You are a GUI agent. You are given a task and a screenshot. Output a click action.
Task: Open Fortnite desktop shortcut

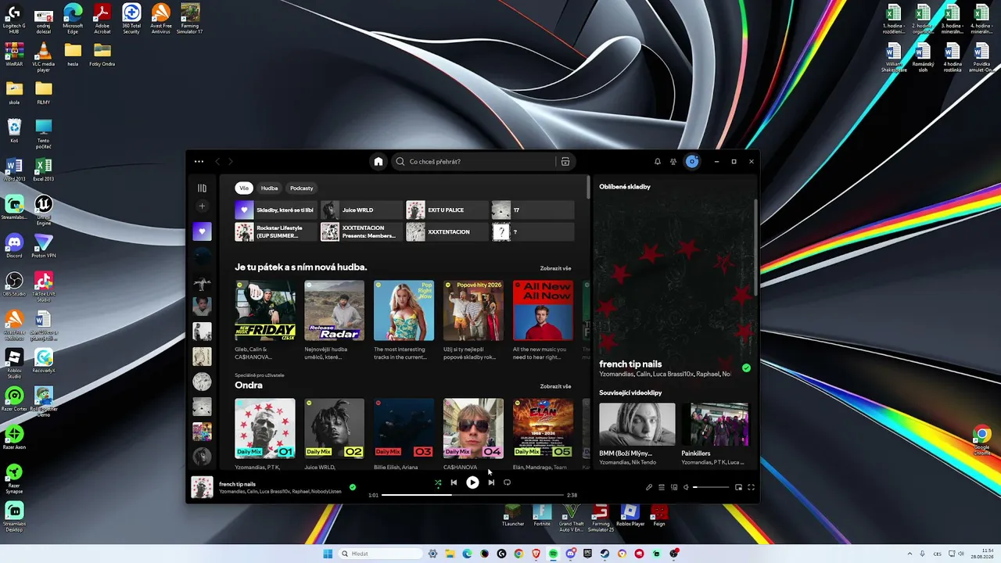point(542,516)
